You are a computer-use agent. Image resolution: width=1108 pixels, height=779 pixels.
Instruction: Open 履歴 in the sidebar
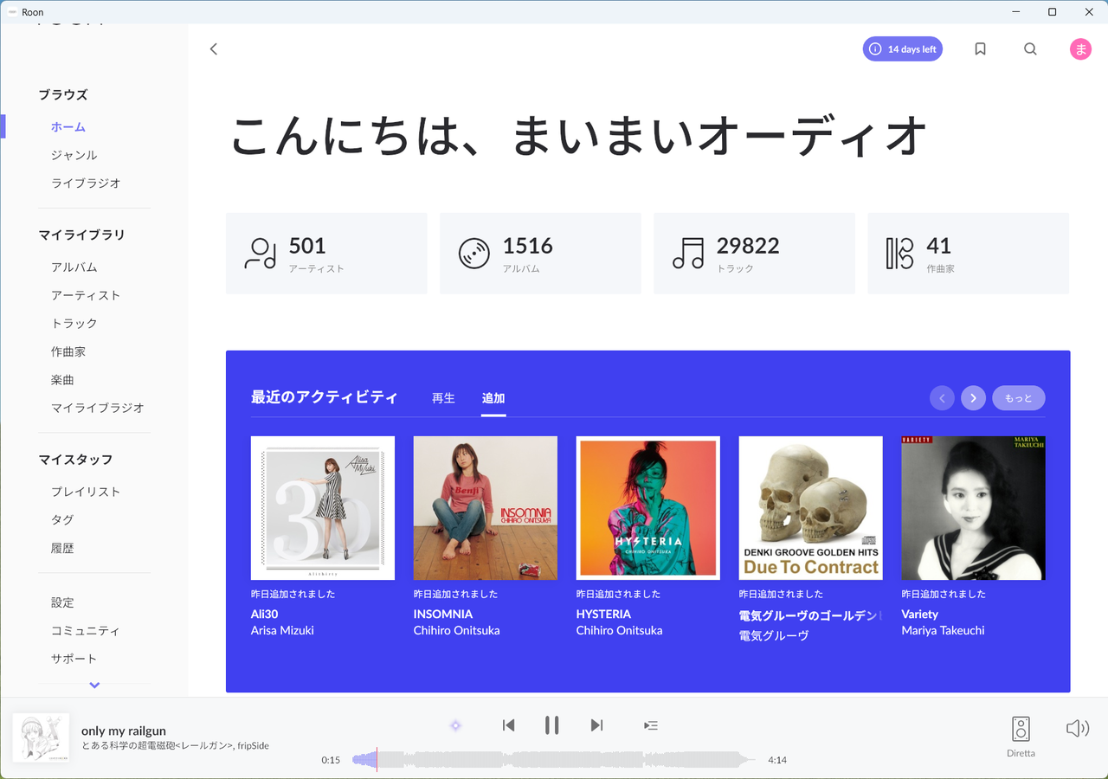[62, 548]
